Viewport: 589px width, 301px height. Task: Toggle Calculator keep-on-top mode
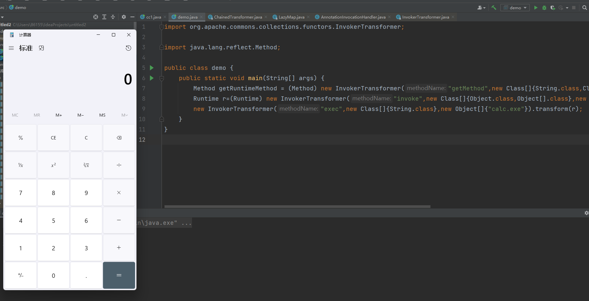(x=41, y=48)
